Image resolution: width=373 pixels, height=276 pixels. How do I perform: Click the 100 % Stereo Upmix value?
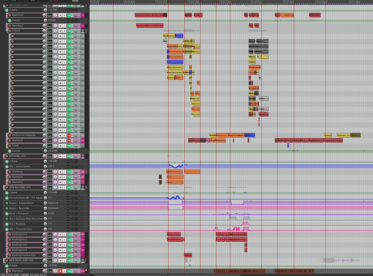(51, 166)
